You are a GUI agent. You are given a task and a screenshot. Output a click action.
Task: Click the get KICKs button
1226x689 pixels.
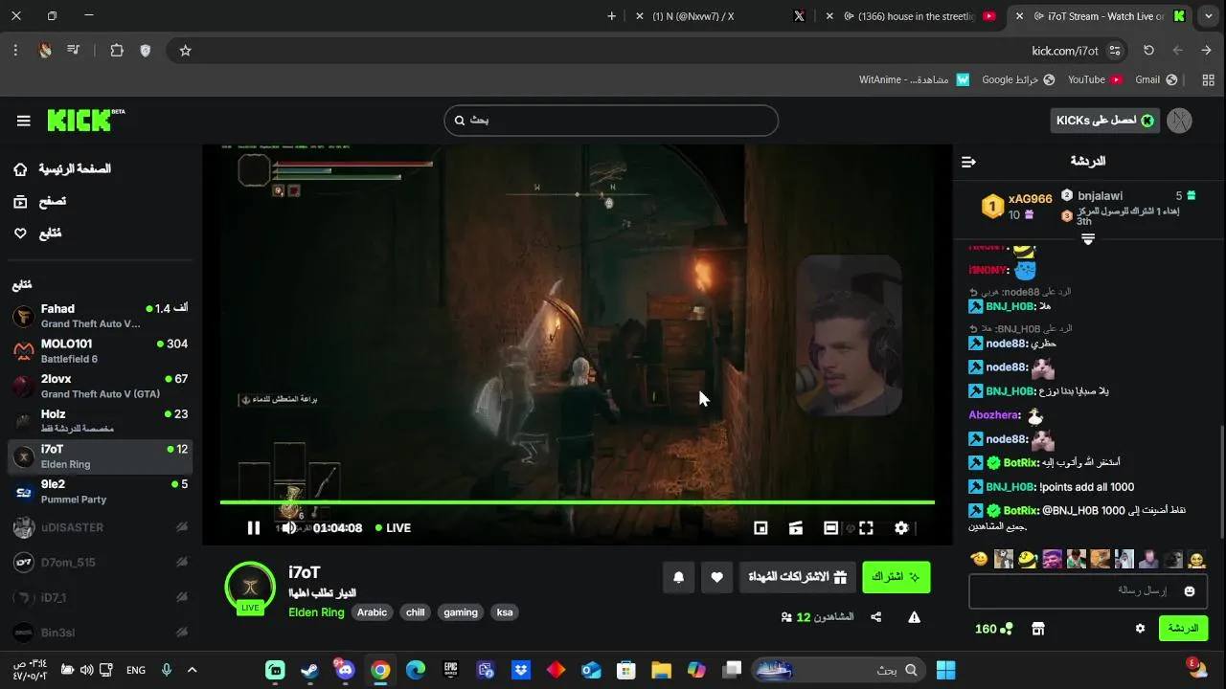(1104, 120)
